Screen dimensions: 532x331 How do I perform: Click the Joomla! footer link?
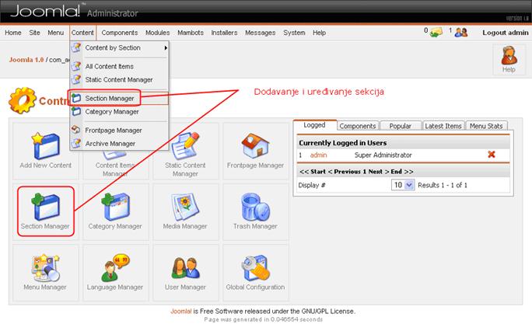click(x=181, y=311)
